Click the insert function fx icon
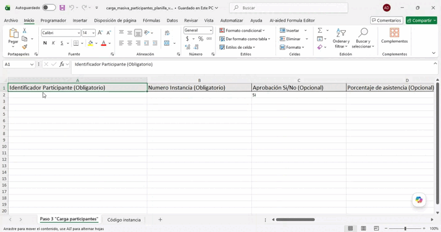This screenshot has height=232, width=441. click(x=62, y=64)
